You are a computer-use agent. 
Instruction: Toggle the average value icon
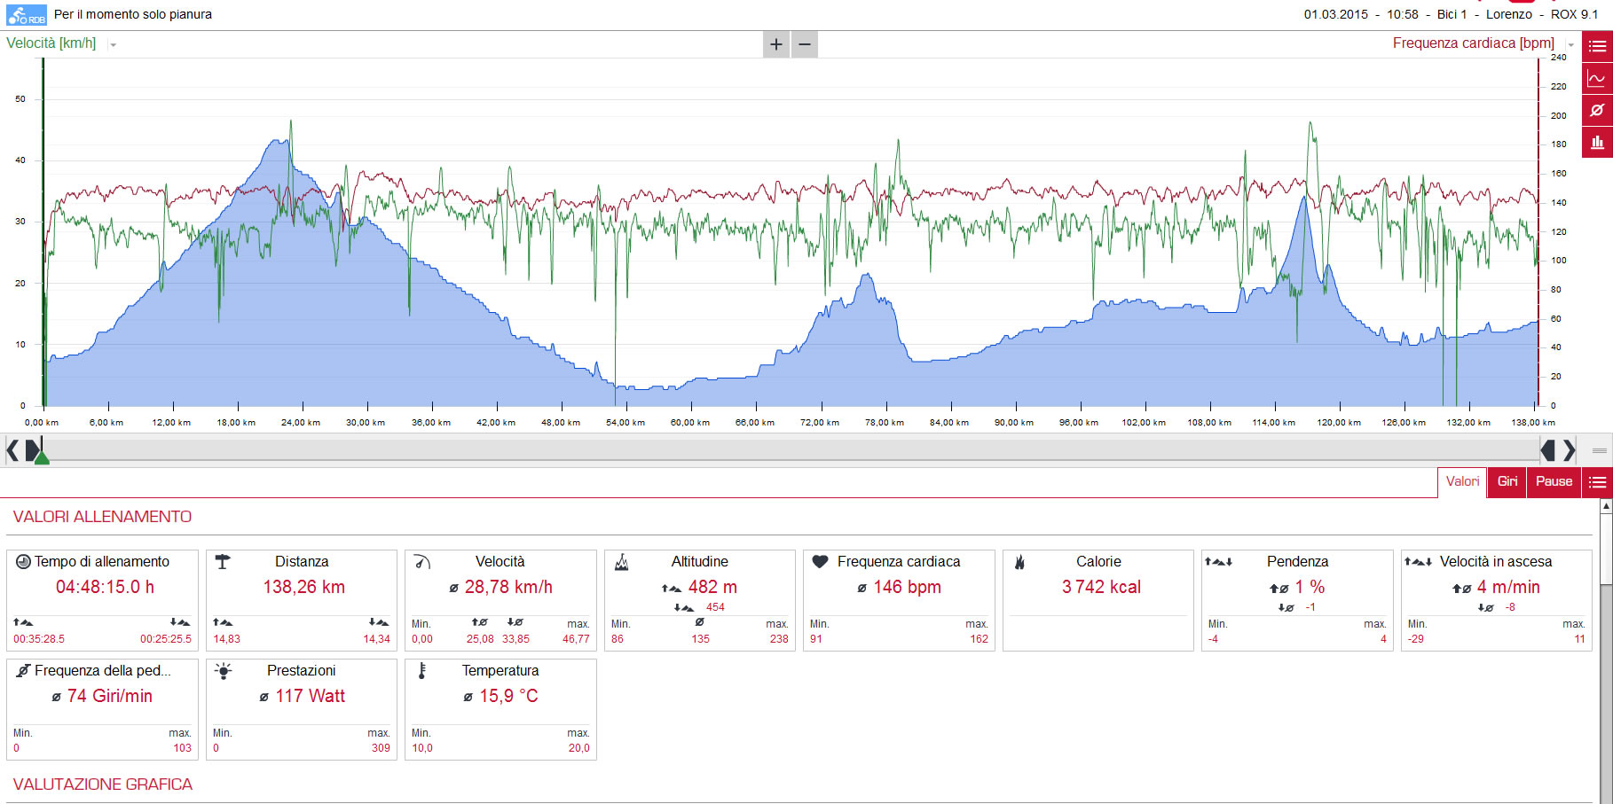click(1597, 110)
